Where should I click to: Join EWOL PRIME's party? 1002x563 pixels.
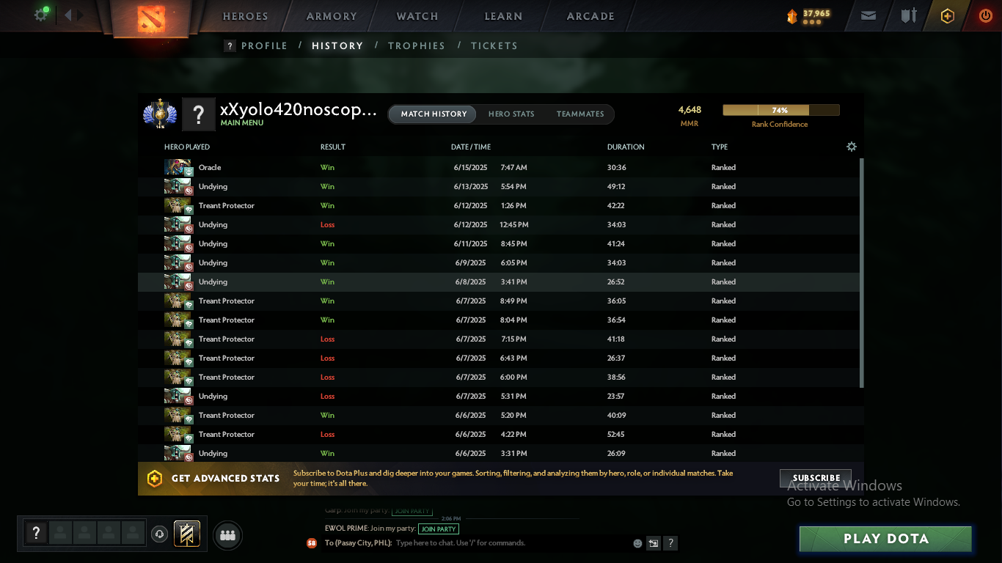coord(439,529)
